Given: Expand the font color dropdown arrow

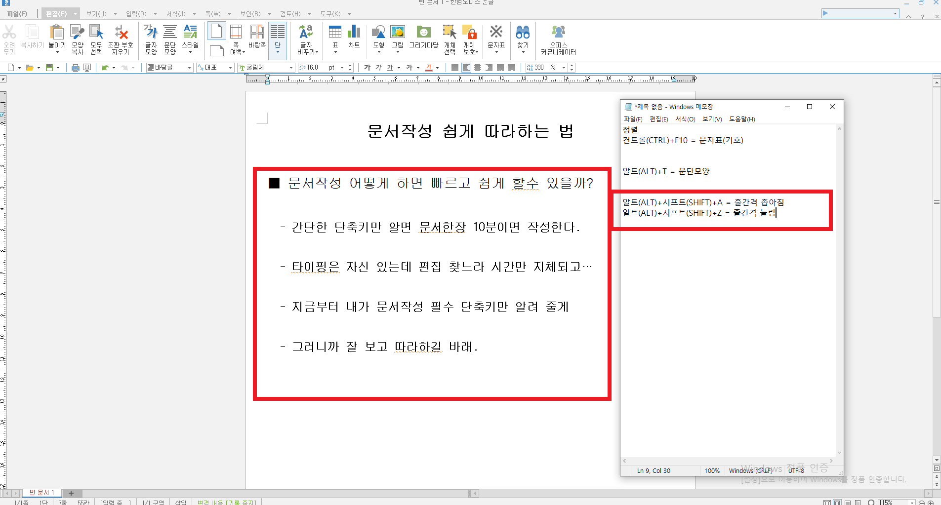Looking at the screenshot, I should [438, 68].
